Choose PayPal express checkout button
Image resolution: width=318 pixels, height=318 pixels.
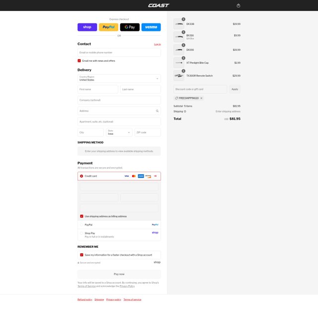[108, 27]
